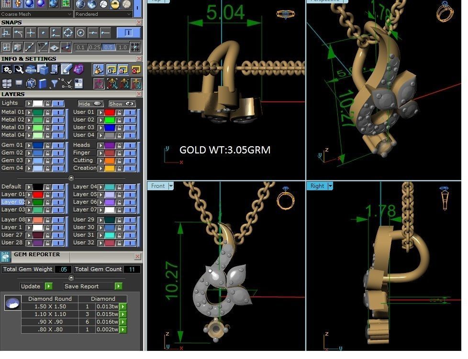Click the grid snap icon beside 1.0

[x=135, y=47]
